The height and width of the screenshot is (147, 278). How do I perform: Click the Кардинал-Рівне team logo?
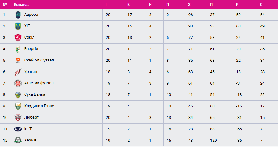click(x=18, y=106)
